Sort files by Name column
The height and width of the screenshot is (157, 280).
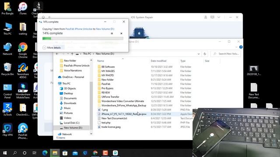101,61
